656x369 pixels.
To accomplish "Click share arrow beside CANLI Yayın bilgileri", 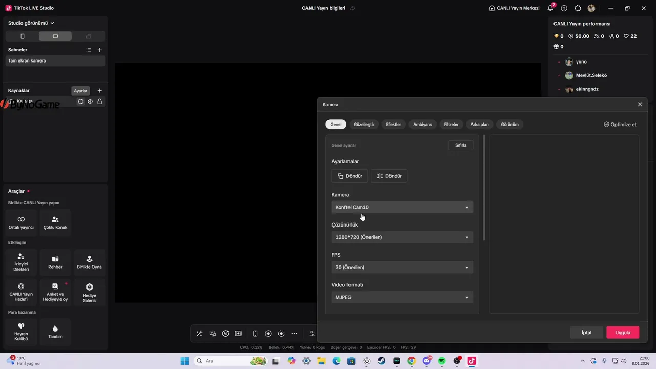I will (352, 8).
